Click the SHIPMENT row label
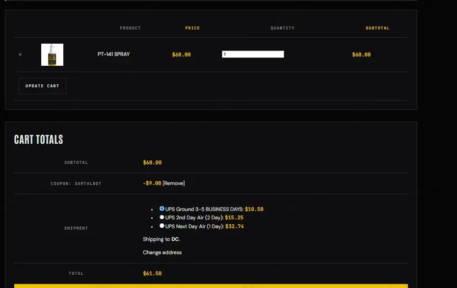 (76, 228)
